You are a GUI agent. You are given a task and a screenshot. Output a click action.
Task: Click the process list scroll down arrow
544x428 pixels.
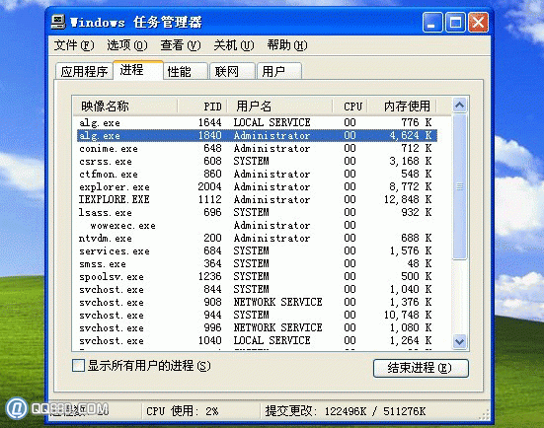coord(460,341)
